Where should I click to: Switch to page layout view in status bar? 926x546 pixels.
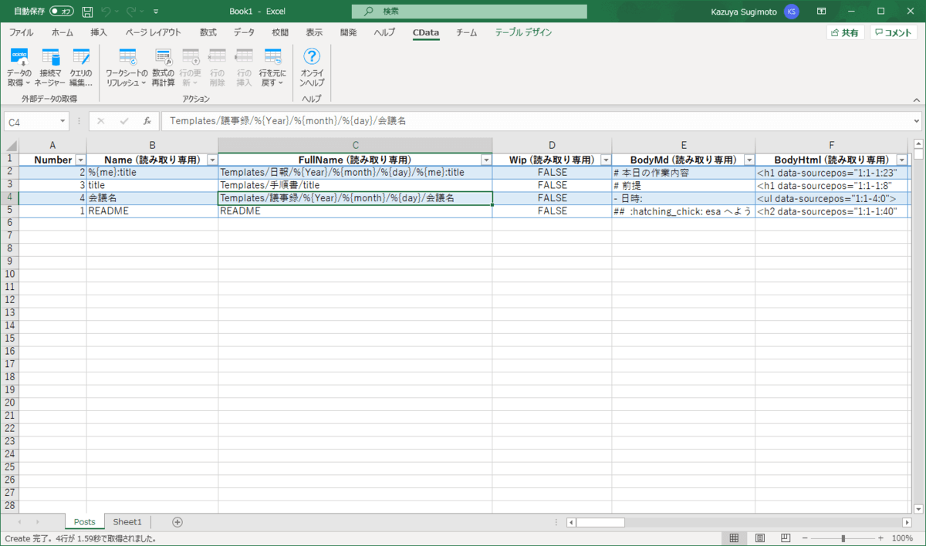pyautogui.click(x=760, y=538)
